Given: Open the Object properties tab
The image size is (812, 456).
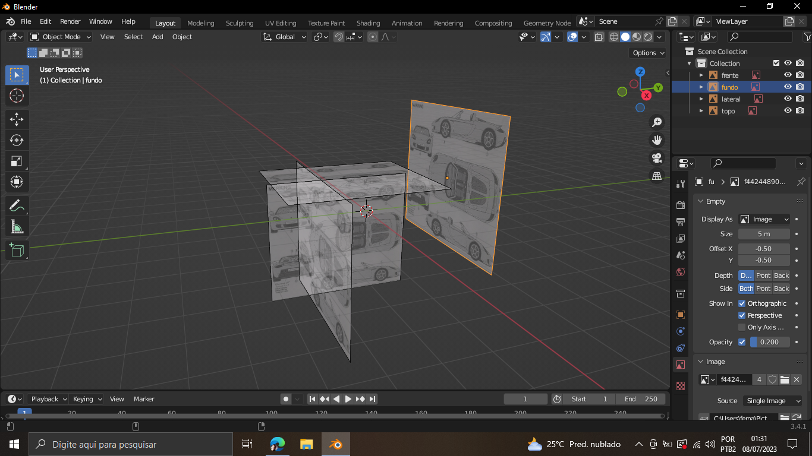Looking at the screenshot, I should click(x=681, y=314).
